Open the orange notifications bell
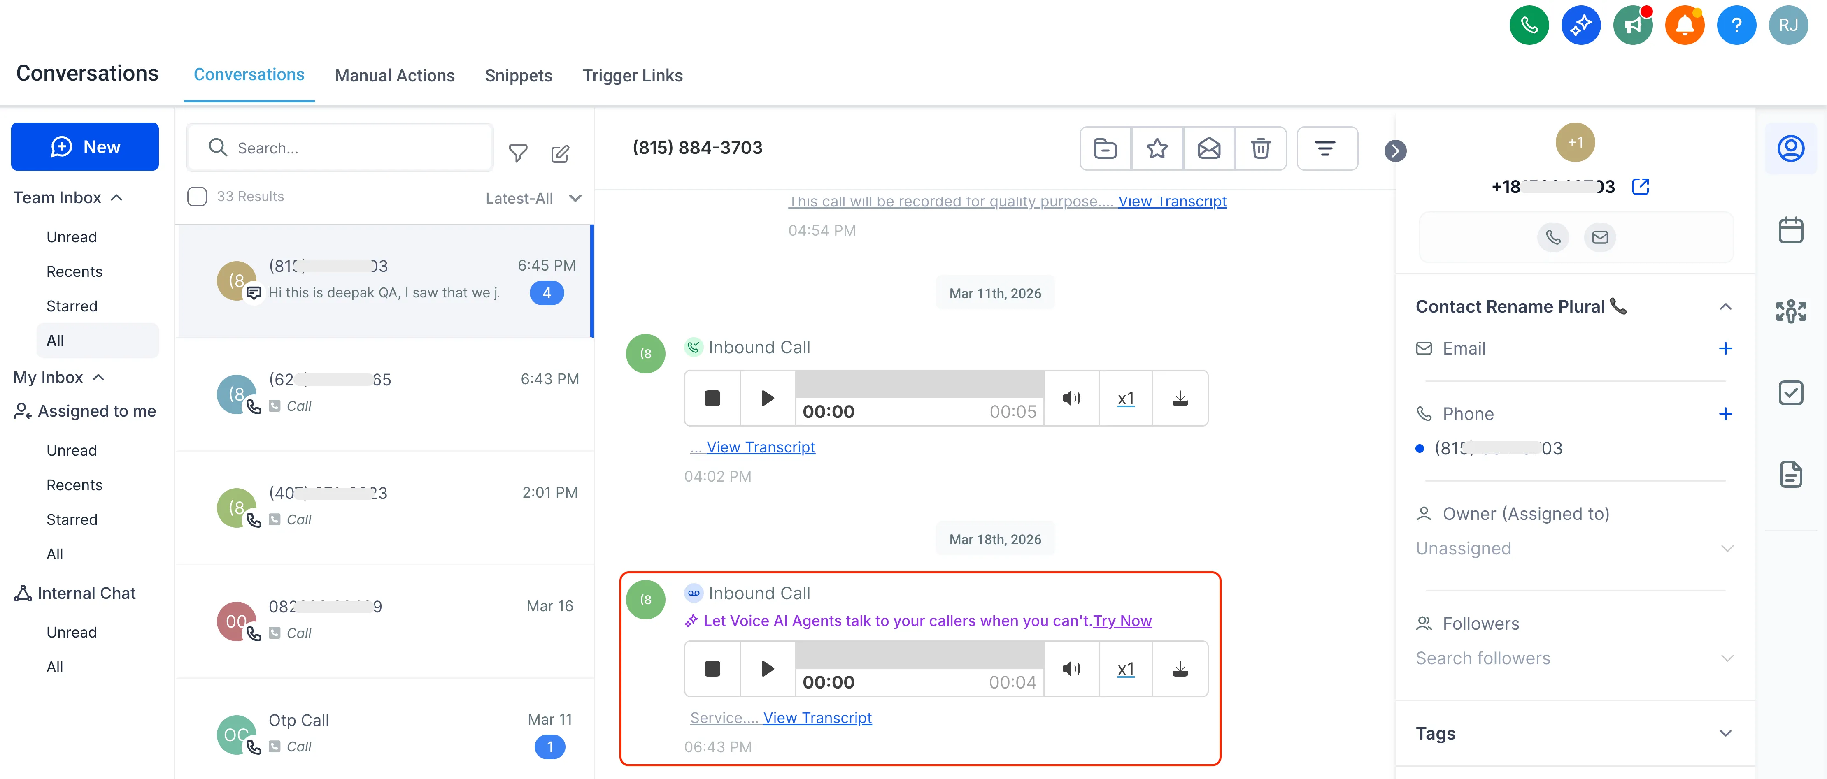Image resolution: width=1827 pixels, height=779 pixels. (1684, 26)
